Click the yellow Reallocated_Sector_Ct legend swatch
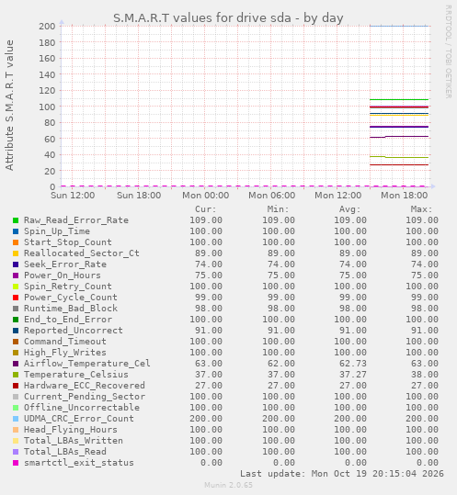The width and height of the screenshot is (457, 495). click(x=16, y=253)
